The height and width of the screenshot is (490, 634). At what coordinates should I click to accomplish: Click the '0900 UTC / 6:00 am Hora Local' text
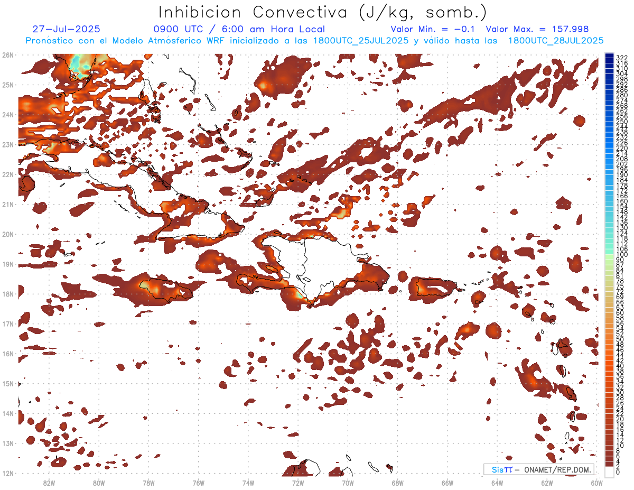(239, 30)
